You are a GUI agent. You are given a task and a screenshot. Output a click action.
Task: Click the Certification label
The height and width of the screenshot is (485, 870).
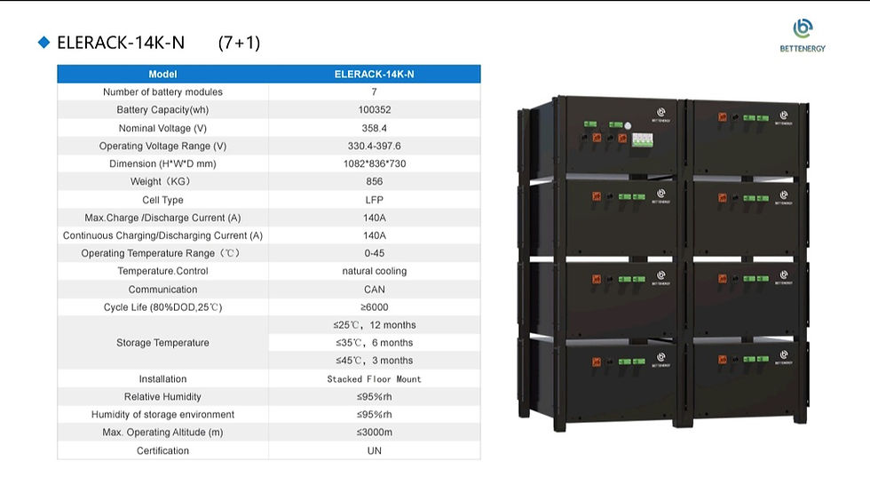click(x=162, y=450)
